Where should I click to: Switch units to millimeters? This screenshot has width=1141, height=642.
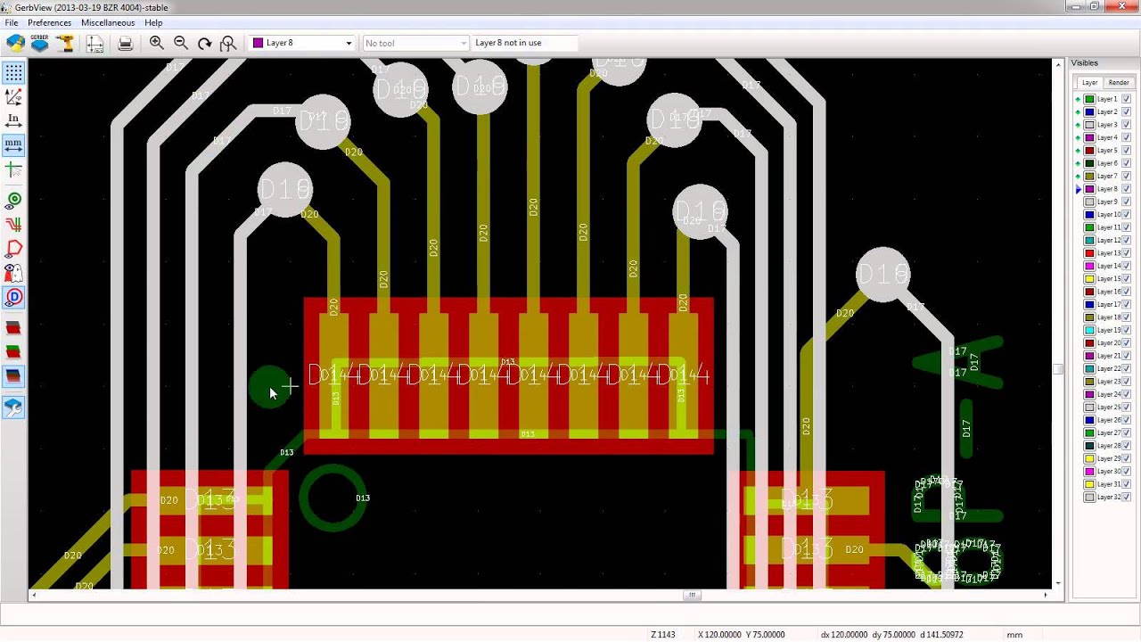pos(13,145)
